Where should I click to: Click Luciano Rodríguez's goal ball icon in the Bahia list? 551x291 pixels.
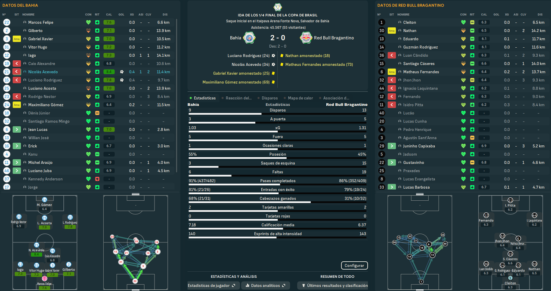click(122, 80)
